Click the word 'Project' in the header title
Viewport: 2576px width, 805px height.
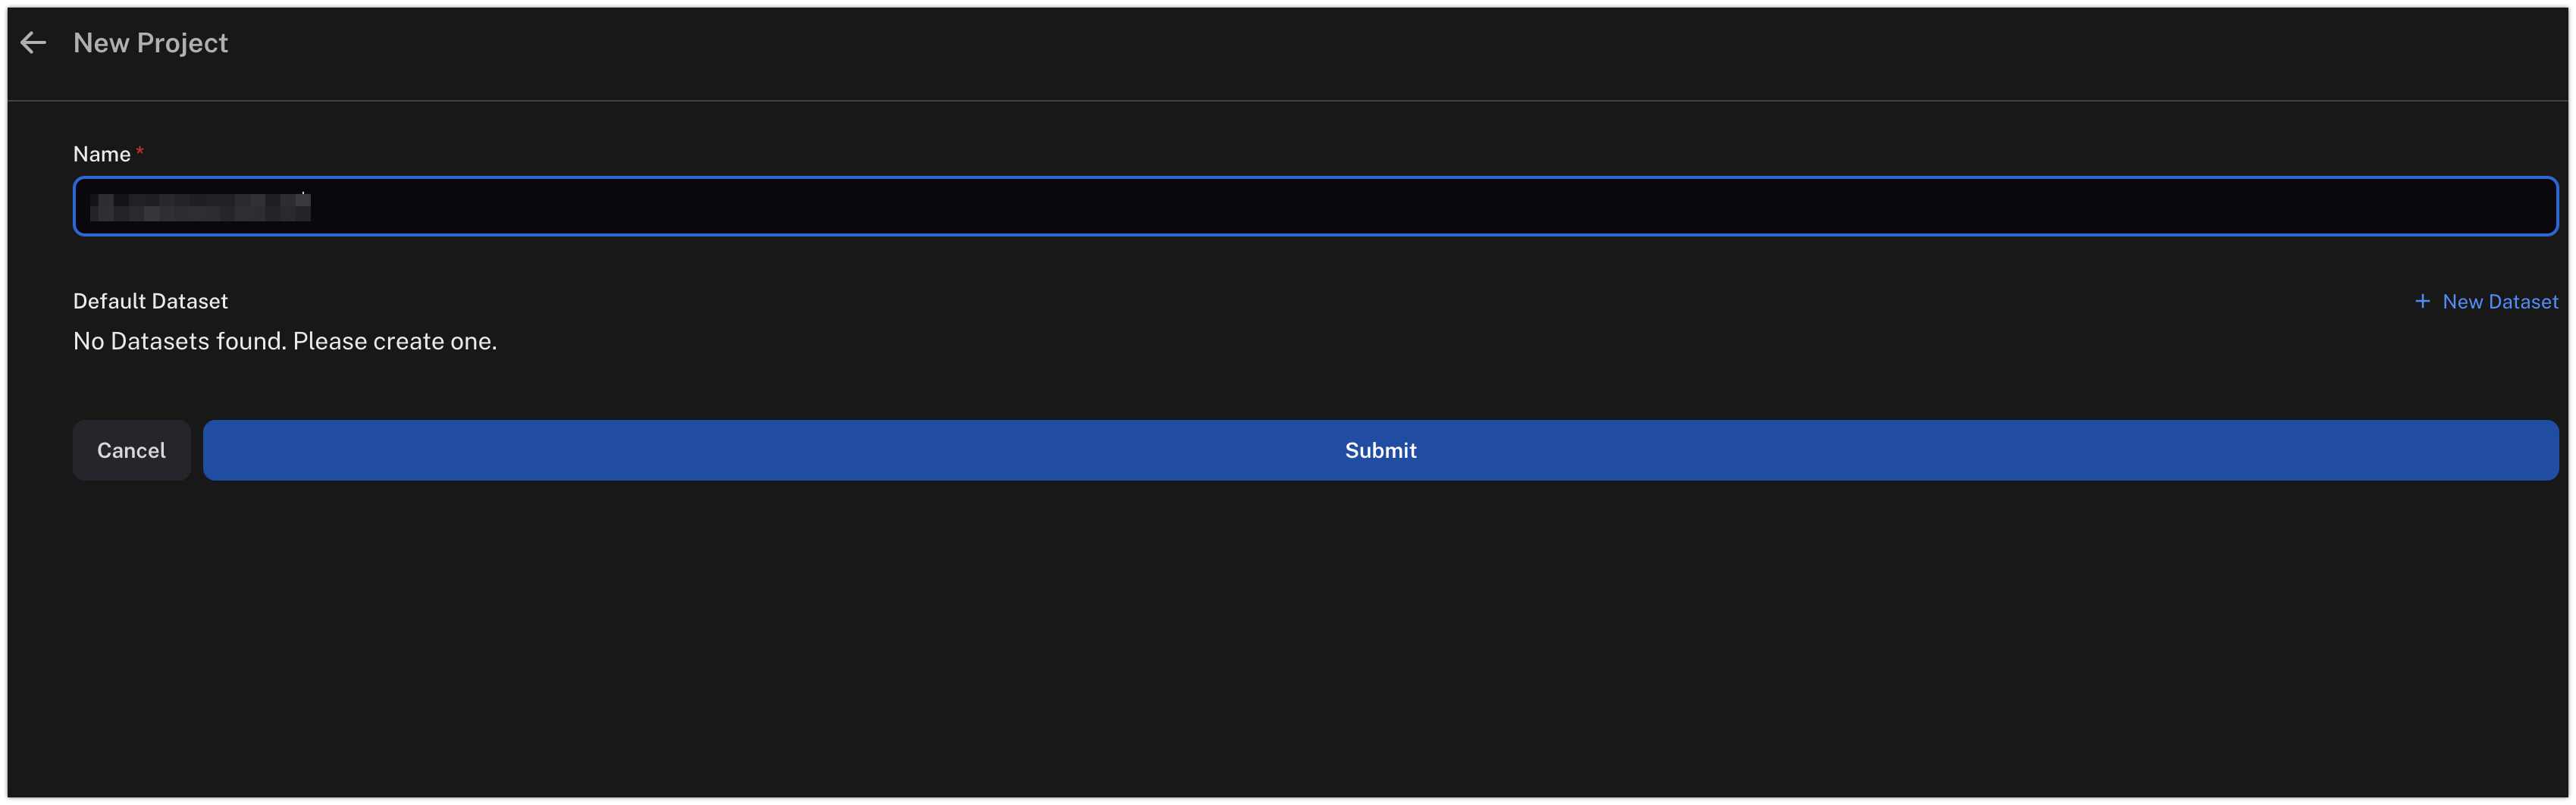[182, 43]
